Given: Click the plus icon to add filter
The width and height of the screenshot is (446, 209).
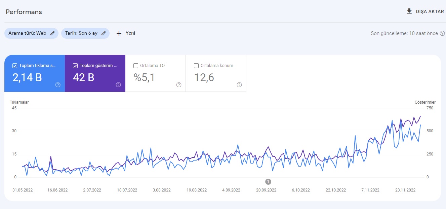Looking at the screenshot, I should (119, 33).
